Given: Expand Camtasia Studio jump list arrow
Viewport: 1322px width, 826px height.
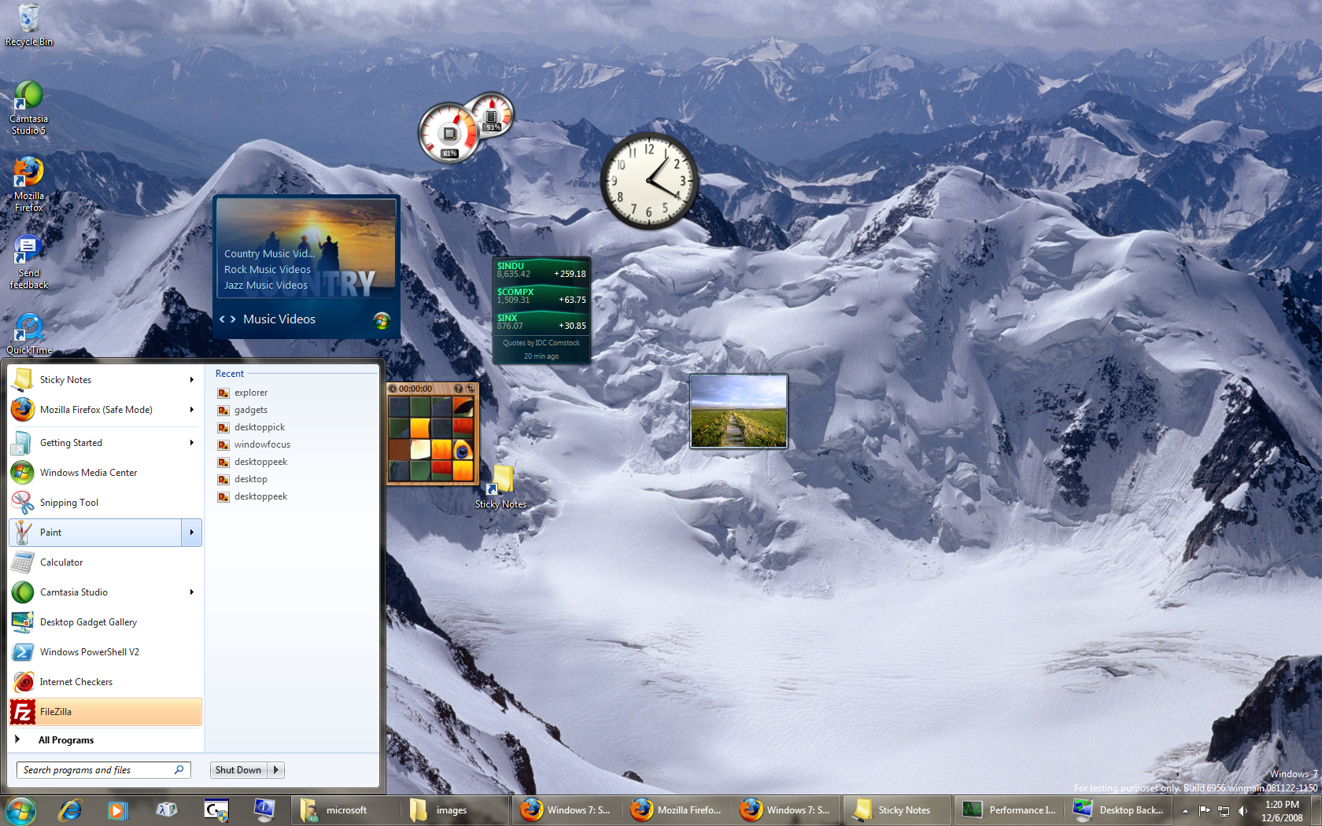Looking at the screenshot, I should 191,592.
